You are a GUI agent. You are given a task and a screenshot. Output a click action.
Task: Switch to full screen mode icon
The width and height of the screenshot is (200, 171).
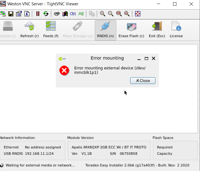138,14
